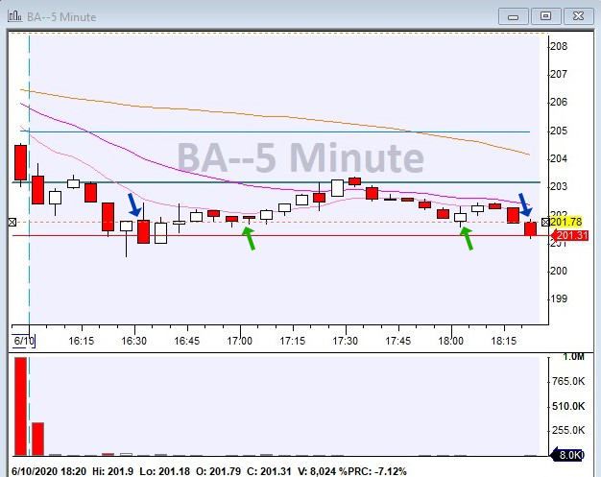Viewport: 601px width, 477px height.
Task: Click the 206 price axis label
Action: [559, 102]
